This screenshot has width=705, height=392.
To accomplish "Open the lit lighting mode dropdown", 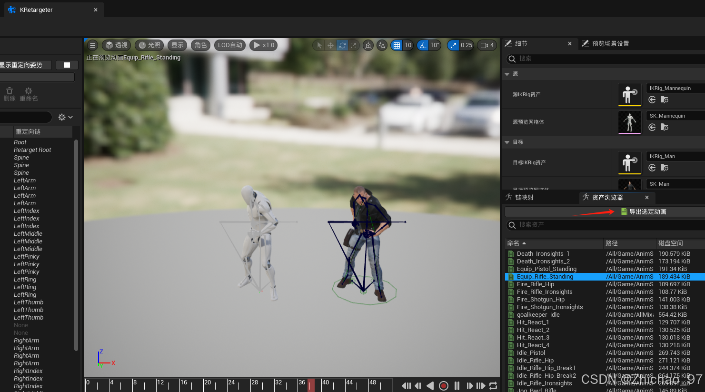I will (x=149, y=45).
